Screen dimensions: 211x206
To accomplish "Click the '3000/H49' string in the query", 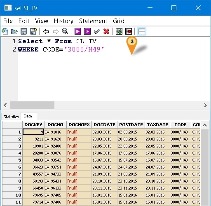I will click(84, 49).
